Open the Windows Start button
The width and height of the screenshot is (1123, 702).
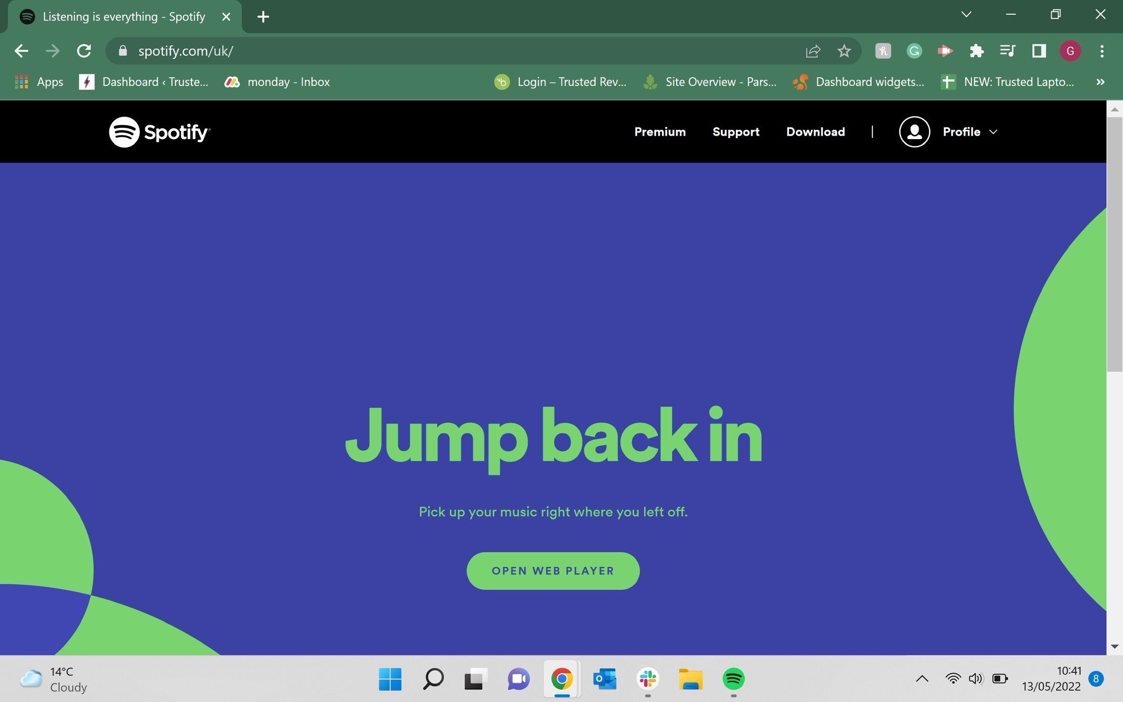390,679
